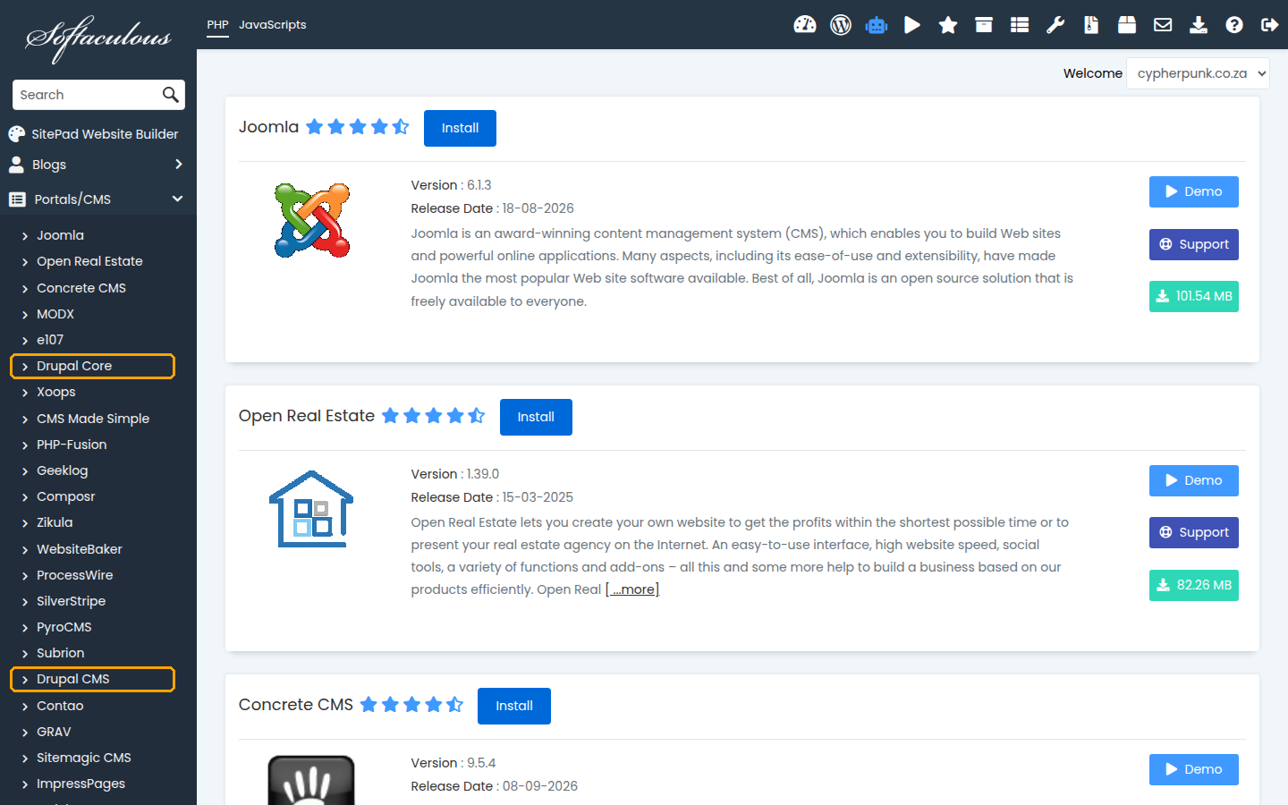1288x805 pixels.
Task: Click the Open Real Estate house logo
Action: tap(311, 509)
